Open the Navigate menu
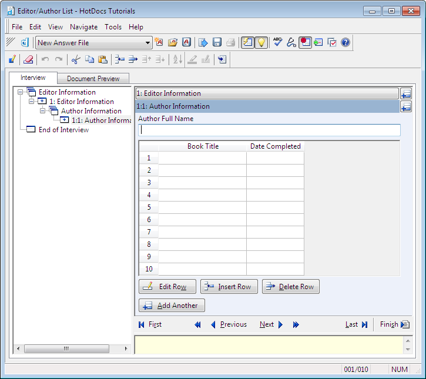The height and width of the screenshot is (379, 426). [83, 27]
